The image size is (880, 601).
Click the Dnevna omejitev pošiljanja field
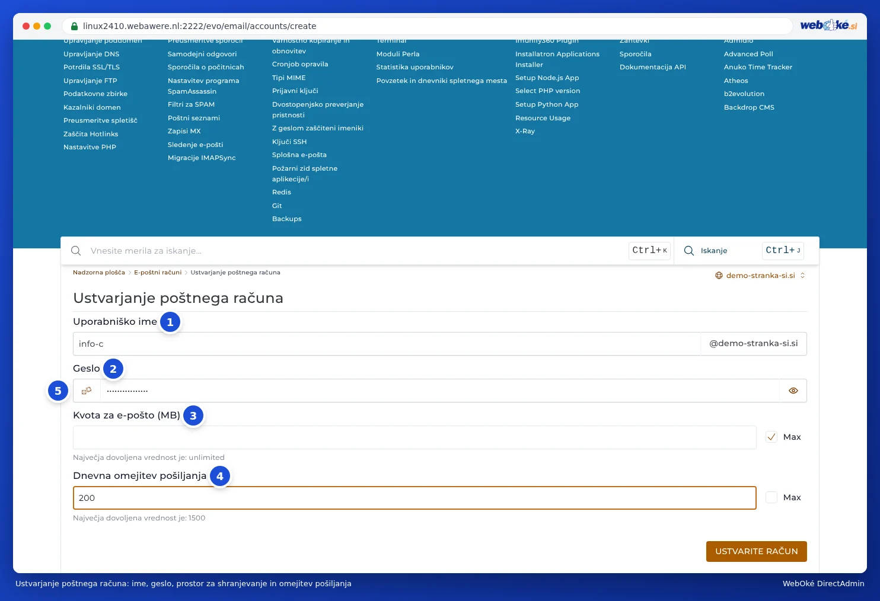pos(415,498)
